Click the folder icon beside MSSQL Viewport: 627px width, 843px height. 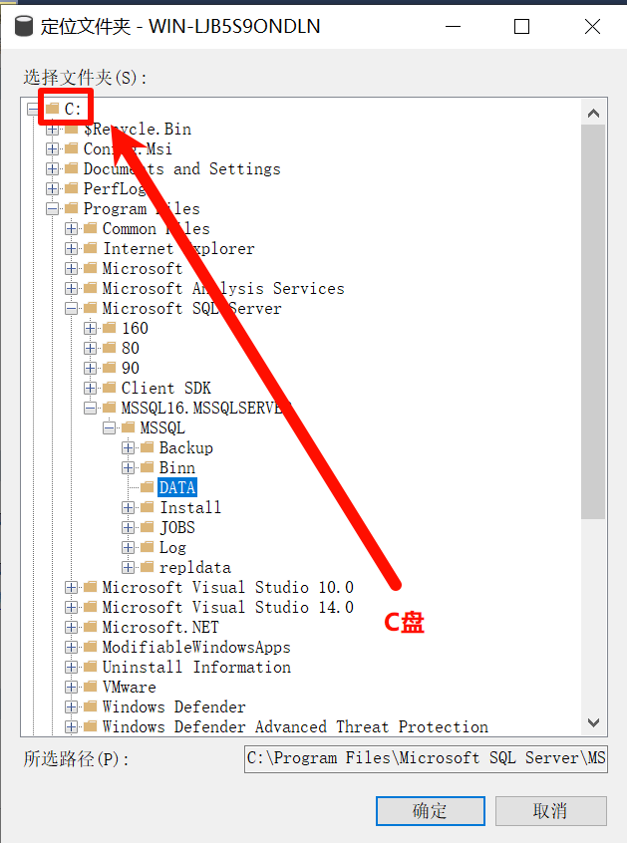[128, 427]
